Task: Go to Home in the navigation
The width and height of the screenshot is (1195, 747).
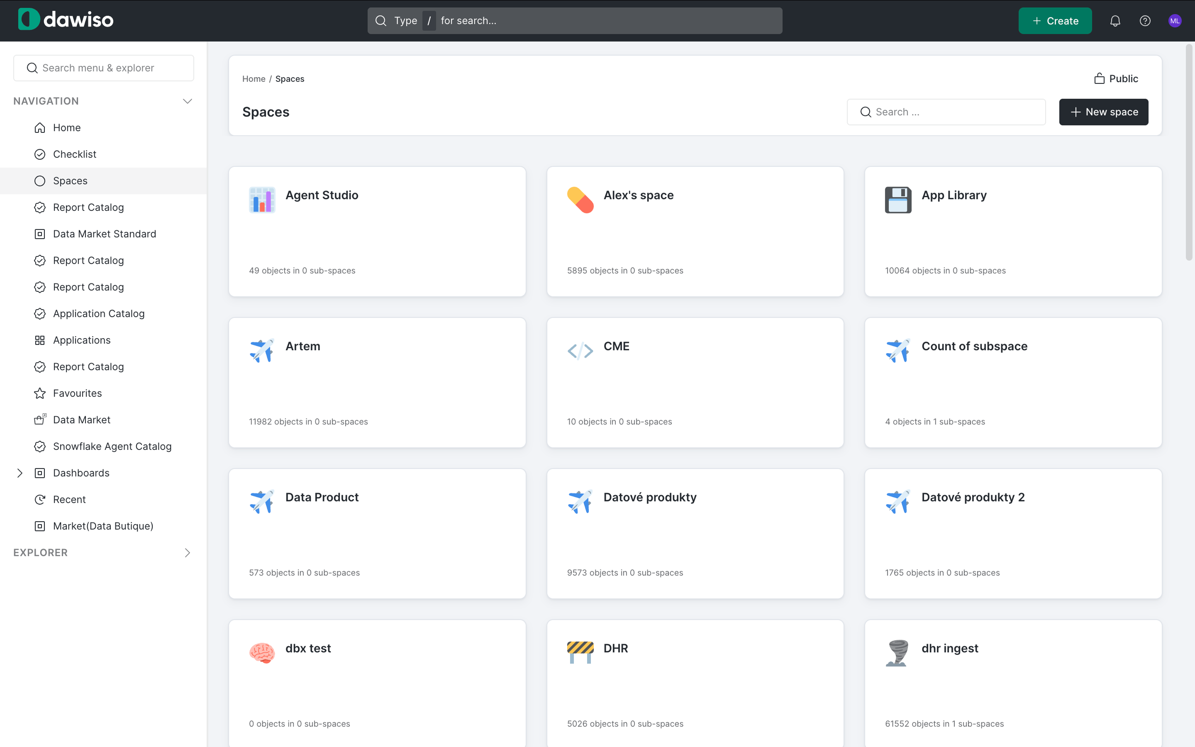Action: 104,127
